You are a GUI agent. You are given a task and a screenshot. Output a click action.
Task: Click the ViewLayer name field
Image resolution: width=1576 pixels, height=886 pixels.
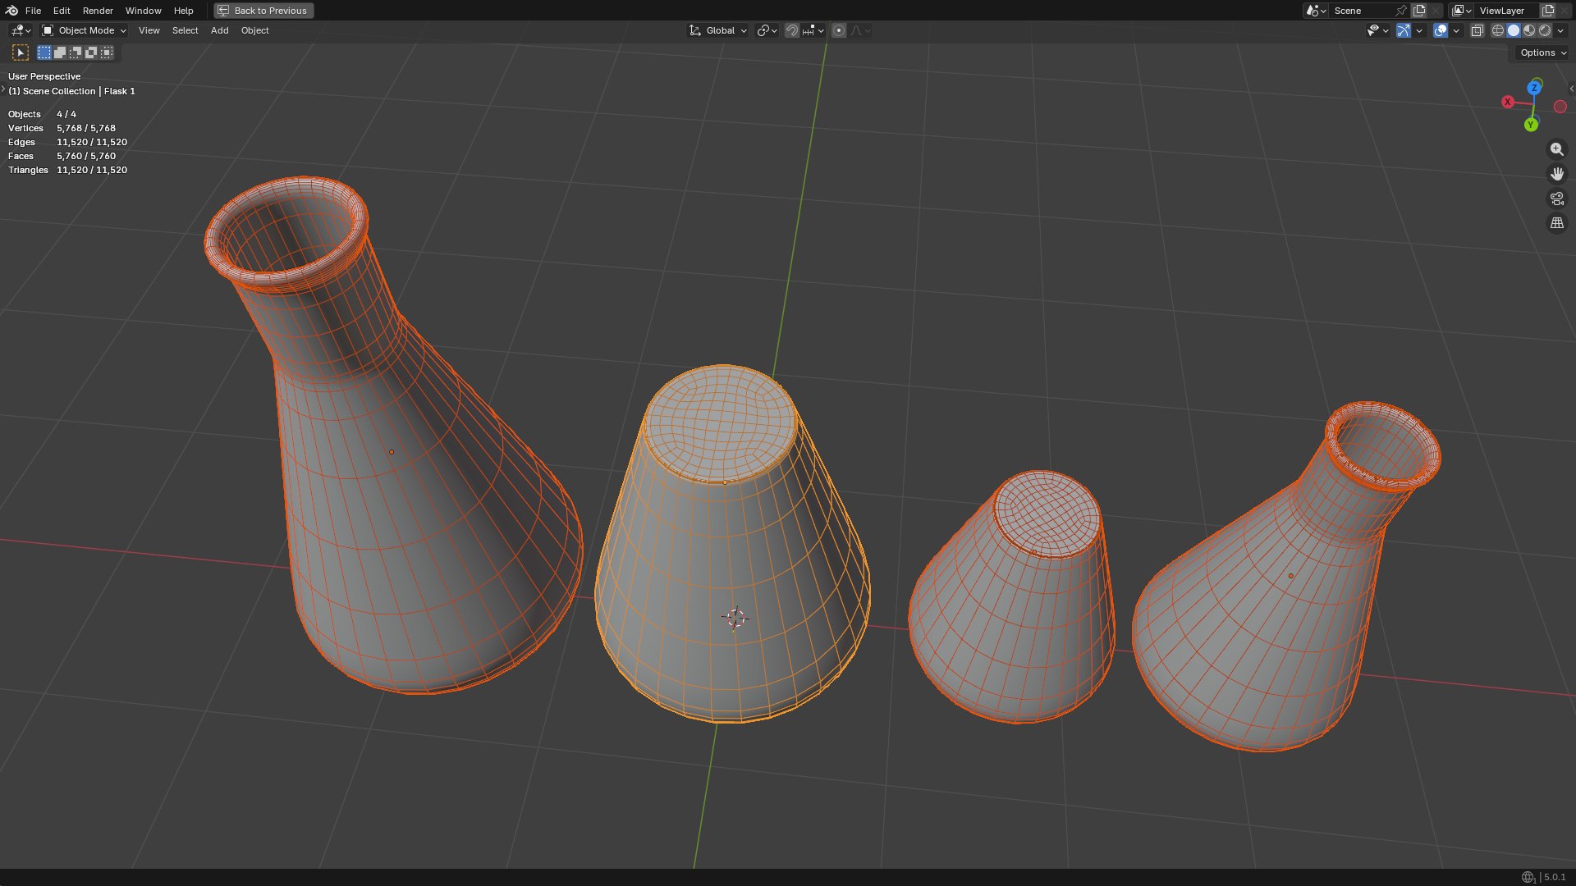pos(1507,11)
